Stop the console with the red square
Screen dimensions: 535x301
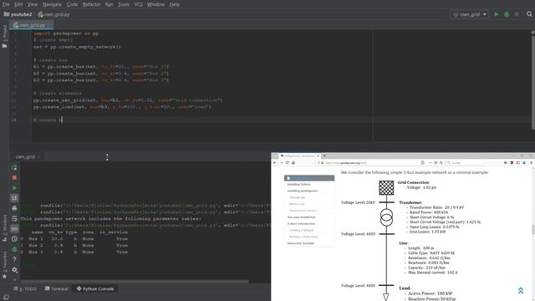point(14,177)
